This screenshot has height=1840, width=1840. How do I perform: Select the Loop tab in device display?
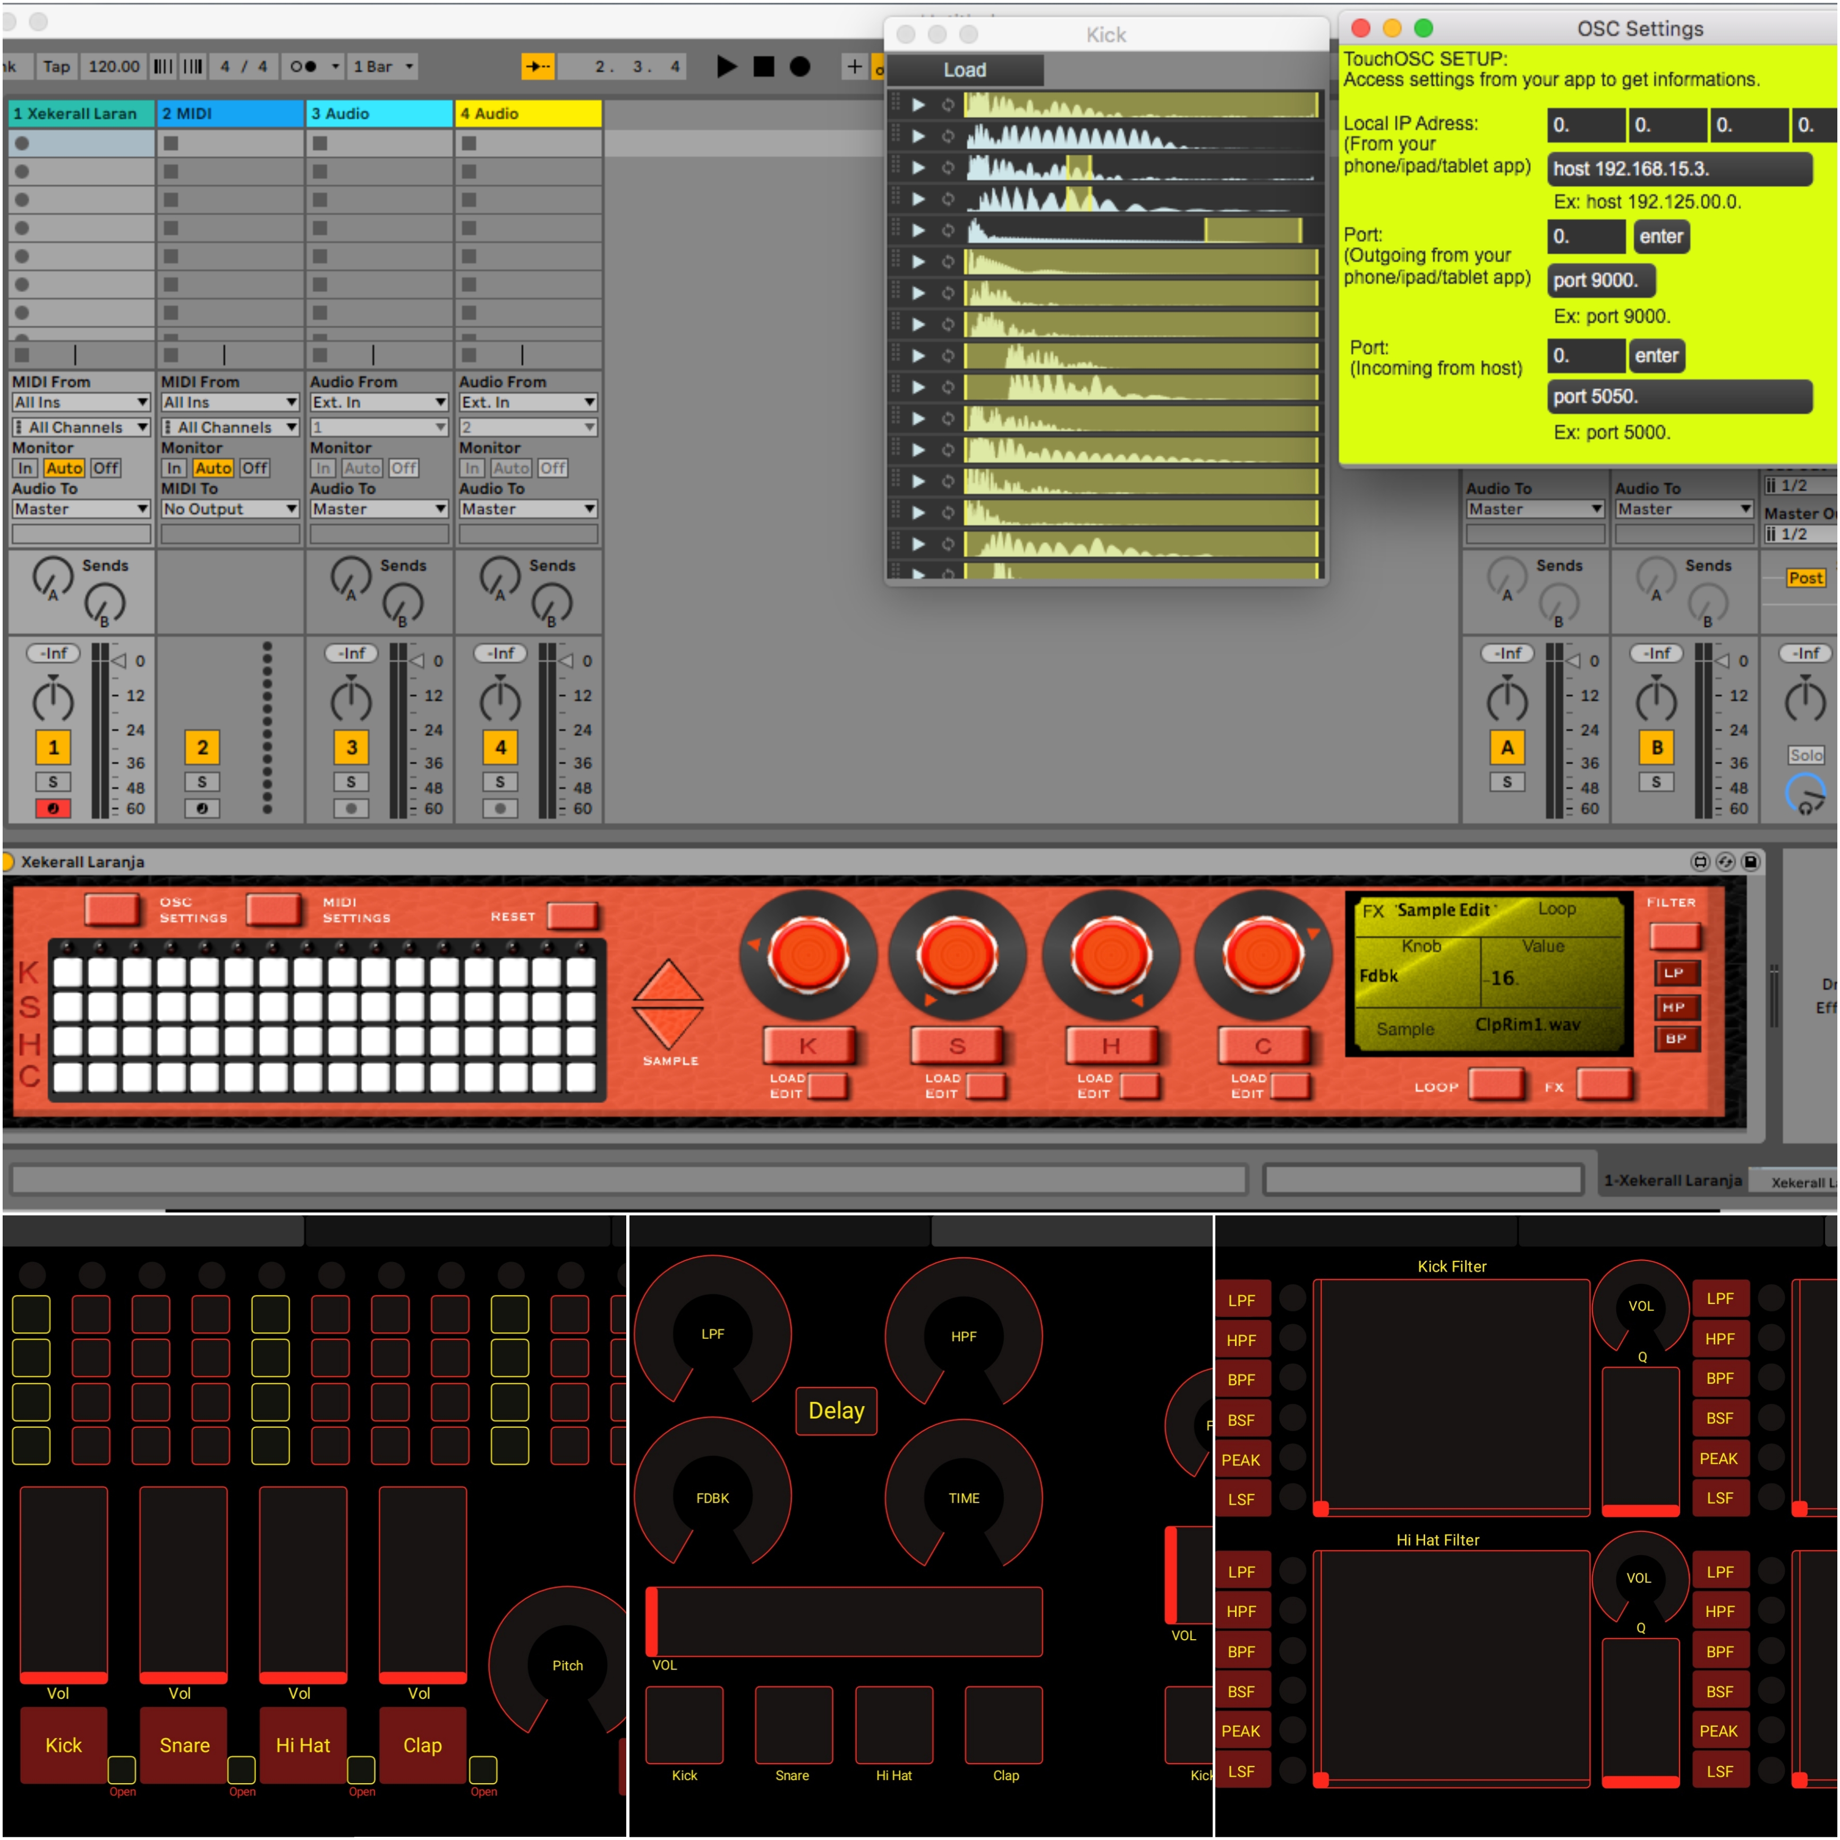(x=1556, y=908)
